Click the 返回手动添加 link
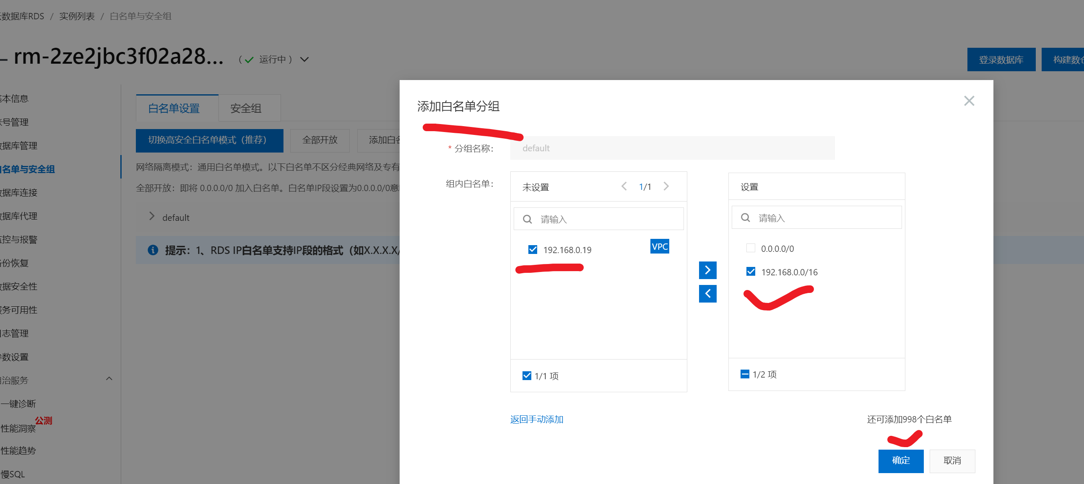Screen dimensions: 1084x484 coord(536,419)
